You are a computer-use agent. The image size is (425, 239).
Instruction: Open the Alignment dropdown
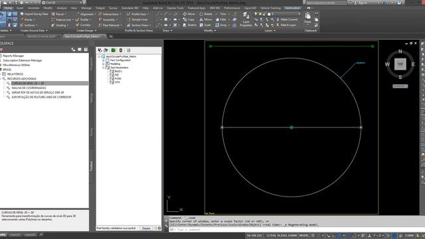click(86, 14)
